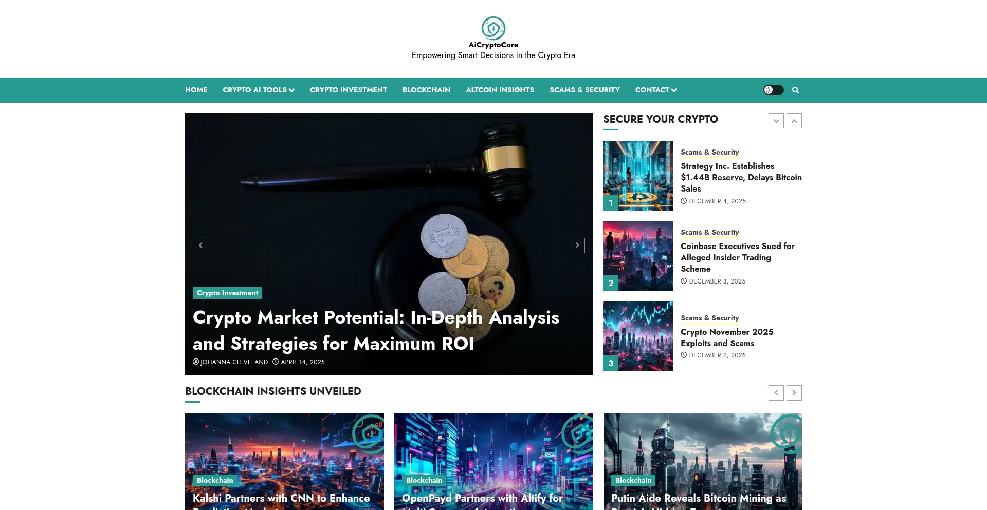Open the Scams & Security nav link

[584, 90]
